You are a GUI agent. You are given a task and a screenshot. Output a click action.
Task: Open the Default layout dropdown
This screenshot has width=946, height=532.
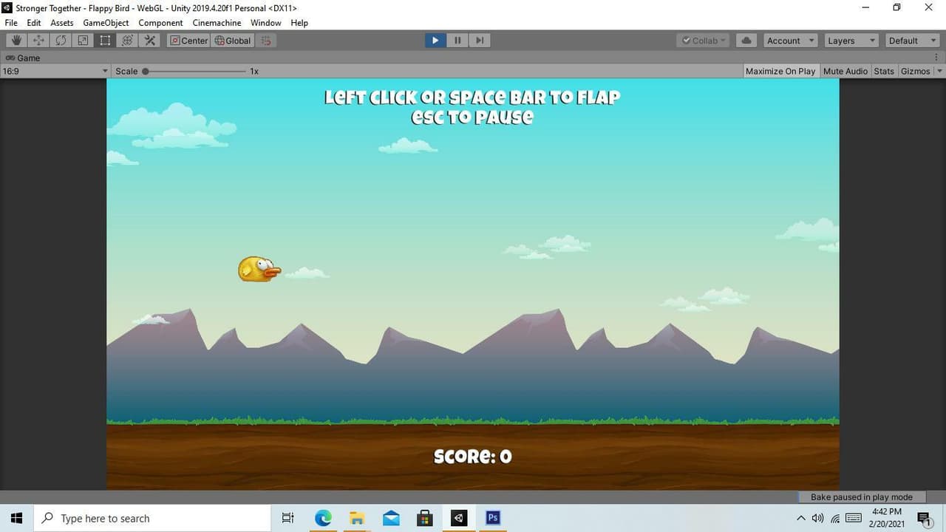911,41
